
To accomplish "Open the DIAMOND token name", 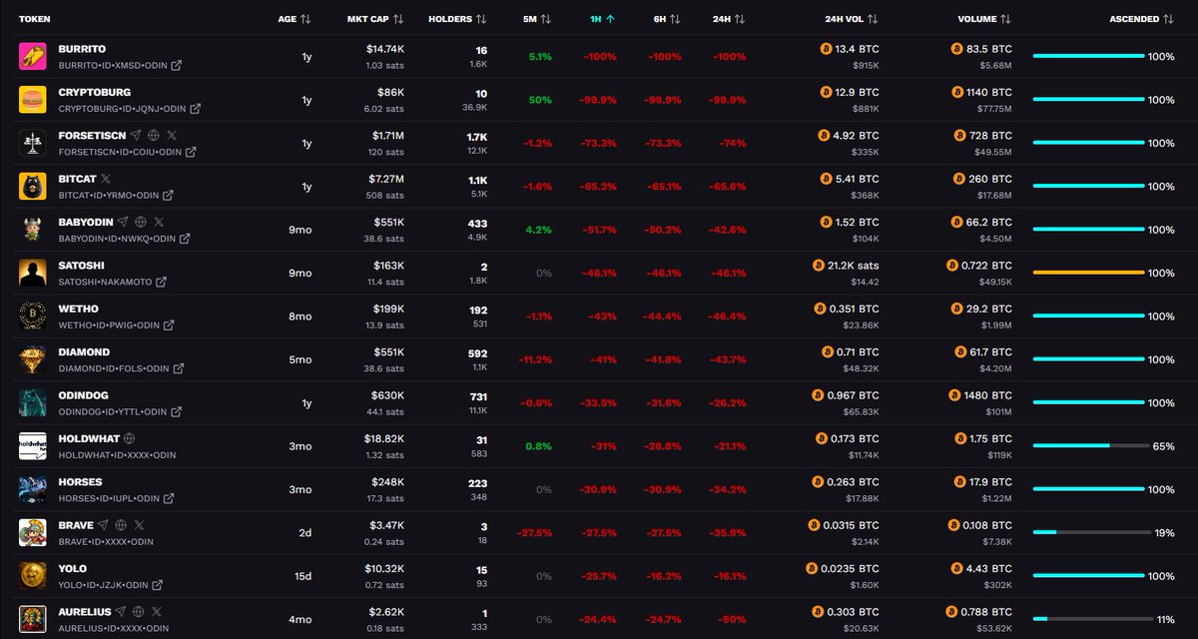I will (x=84, y=351).
